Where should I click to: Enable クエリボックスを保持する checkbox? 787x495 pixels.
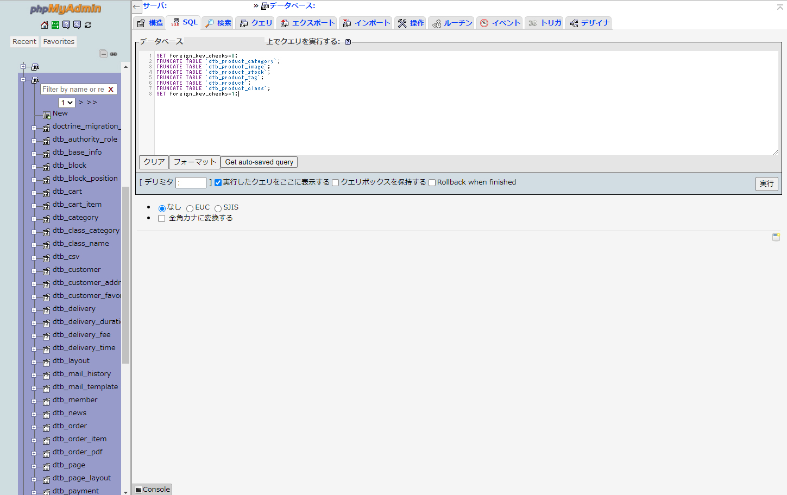[x=336, y=183]
